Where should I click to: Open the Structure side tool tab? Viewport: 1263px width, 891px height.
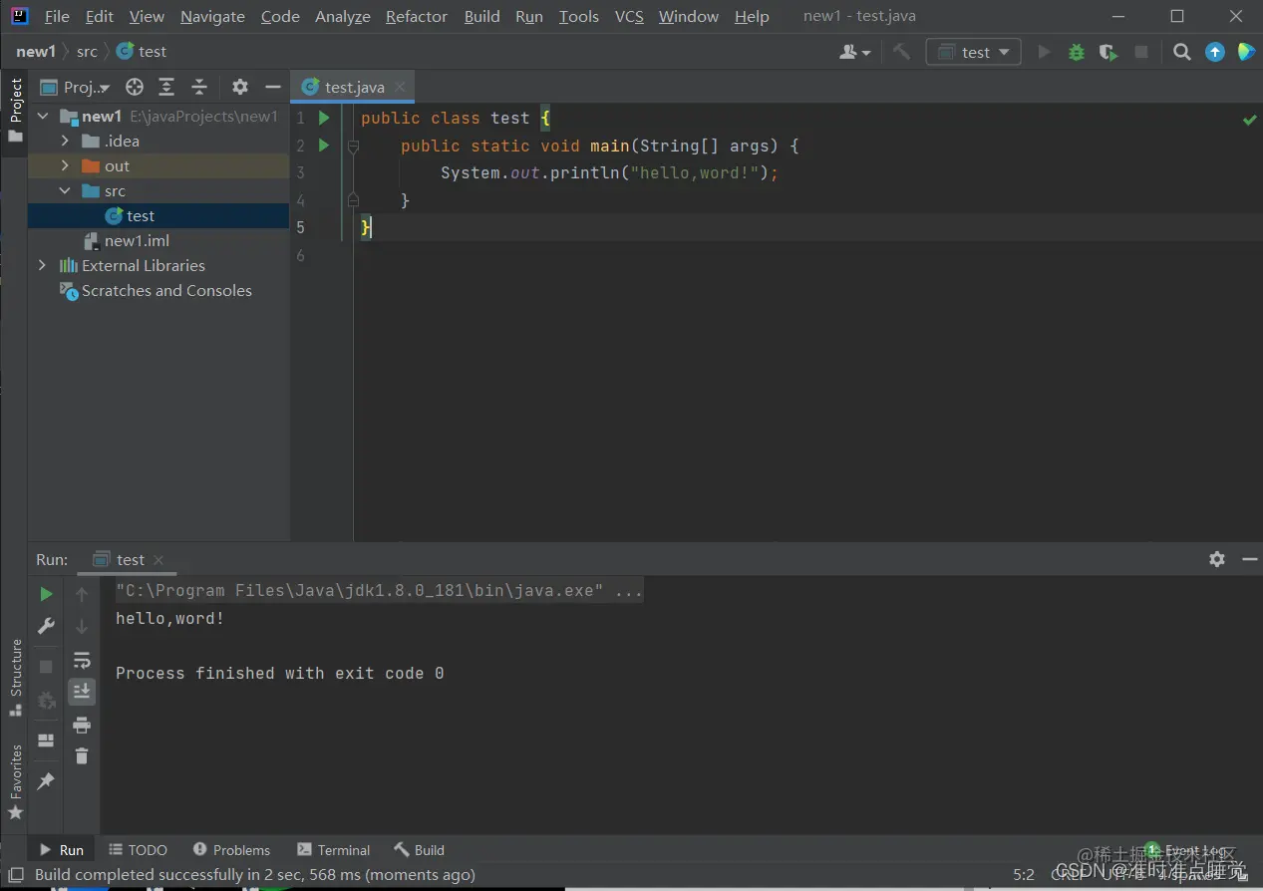[x=15, y=678]
